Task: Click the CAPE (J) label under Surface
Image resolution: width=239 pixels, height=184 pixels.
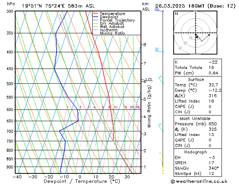Action: click(x=184, y=106)
